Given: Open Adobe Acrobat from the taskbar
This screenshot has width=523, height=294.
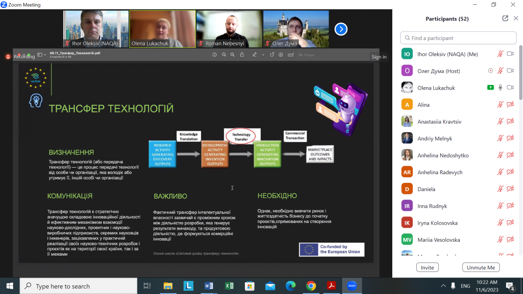Looking at the screenshot, I should pyautogui.click(x=331, y=286).
